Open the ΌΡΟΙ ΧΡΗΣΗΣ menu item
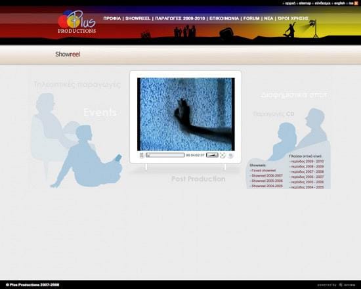 293,18
